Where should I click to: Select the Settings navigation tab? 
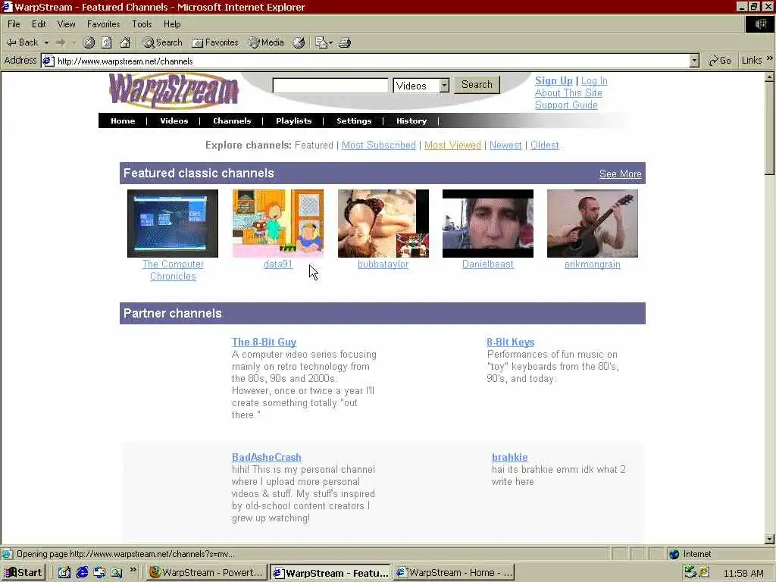pyautogui.click(x=354, y=120)
